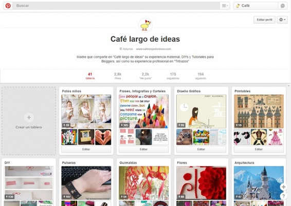Switch to the 2,8k Pines tab
The image size is (291, 206).
[x=118, y=76]
